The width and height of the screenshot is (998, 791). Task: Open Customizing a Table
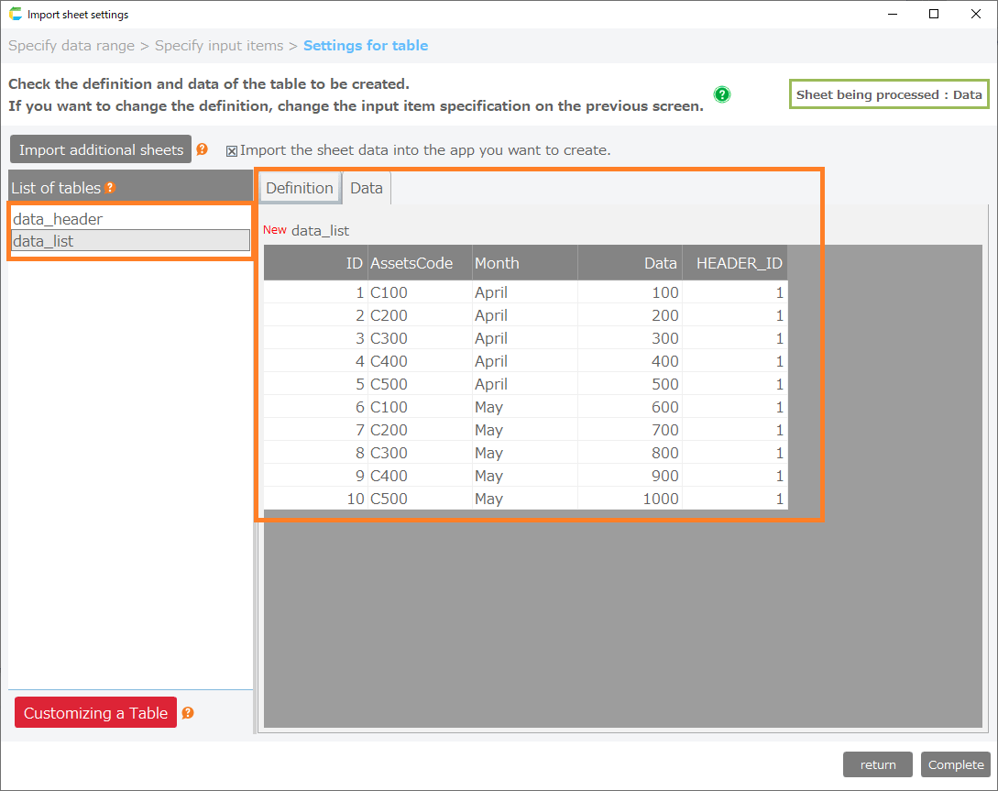(95, 713)
